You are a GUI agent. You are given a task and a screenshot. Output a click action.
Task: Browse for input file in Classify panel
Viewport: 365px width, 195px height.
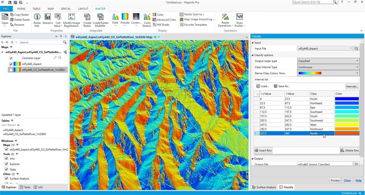click(356, 48)
